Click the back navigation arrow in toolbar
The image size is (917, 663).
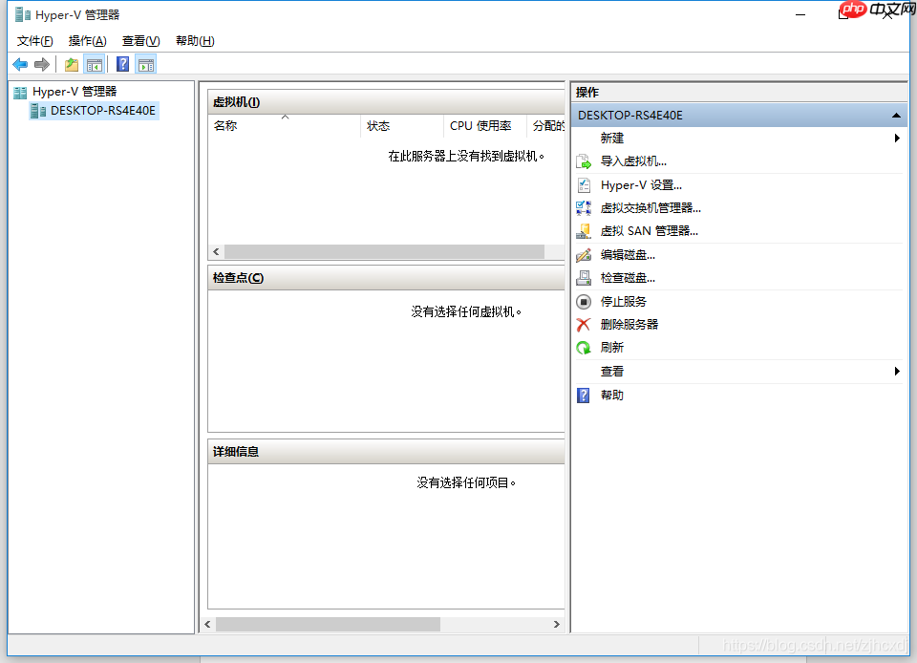19,64
